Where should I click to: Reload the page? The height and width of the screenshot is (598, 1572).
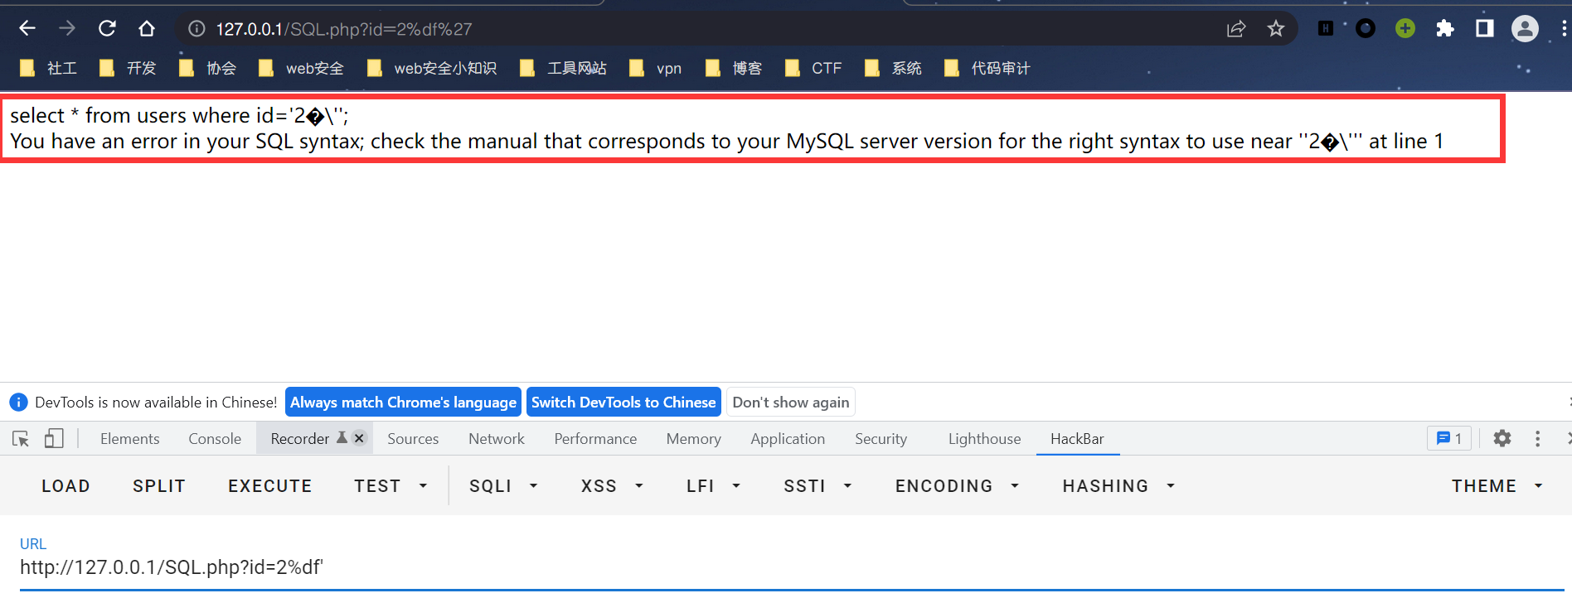tap(107, 29)
